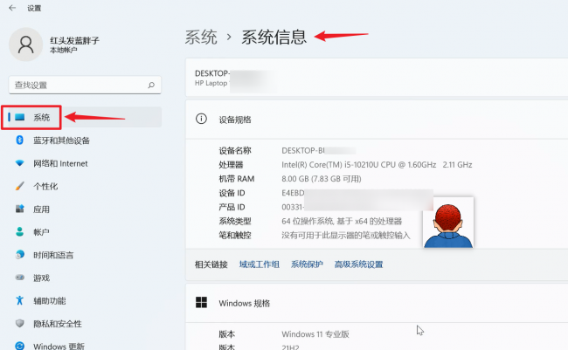Click the Bluetooth icon in sidebar
Image resolution: width=568 pixels, height=350 pixels.
(19, 140)
